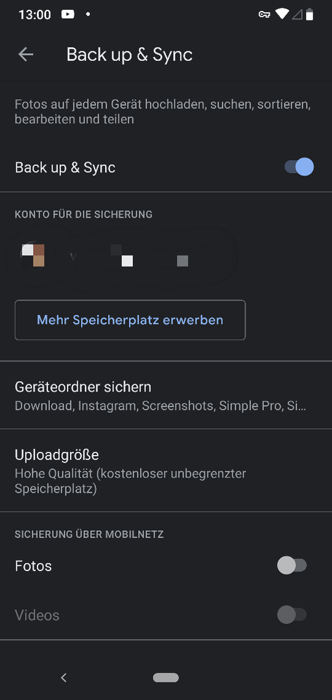
Task: Tap the home pill in the navigation bar
Action: point(166,678)
